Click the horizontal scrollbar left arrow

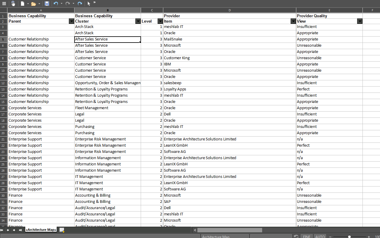pyautogui.click(x=195, y=230)
